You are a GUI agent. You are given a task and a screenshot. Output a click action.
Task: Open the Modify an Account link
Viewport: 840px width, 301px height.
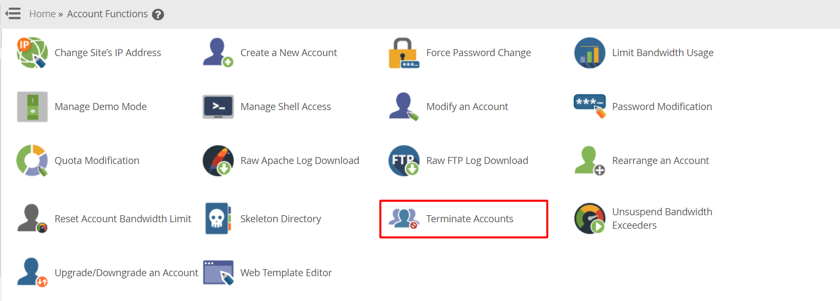467,107
